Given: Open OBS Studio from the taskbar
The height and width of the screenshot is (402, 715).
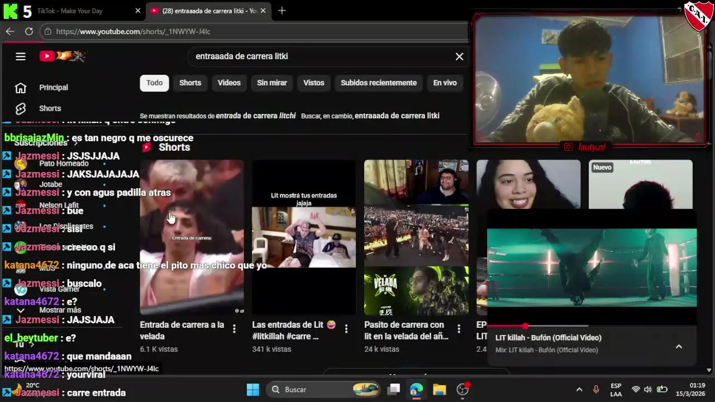Looking at the screenshot, I should coord(463,390).
